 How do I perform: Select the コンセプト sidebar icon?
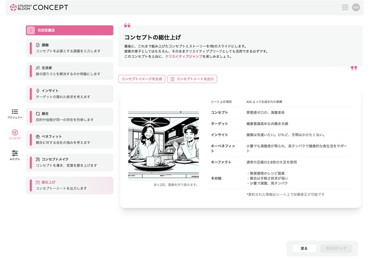(15, 133)
